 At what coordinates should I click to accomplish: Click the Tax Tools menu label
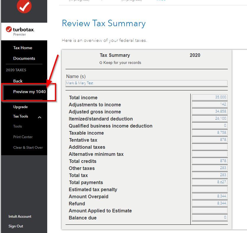pos(21,116)
